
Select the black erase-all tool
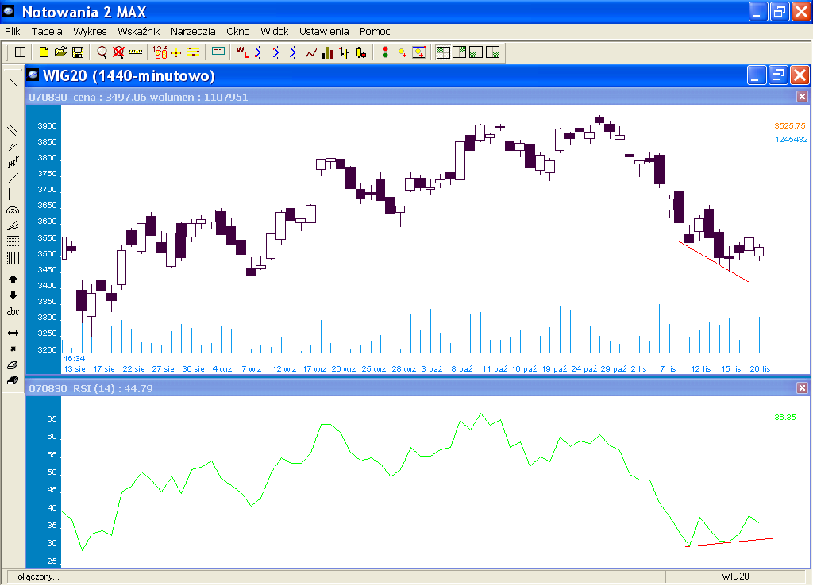point(13,380)
